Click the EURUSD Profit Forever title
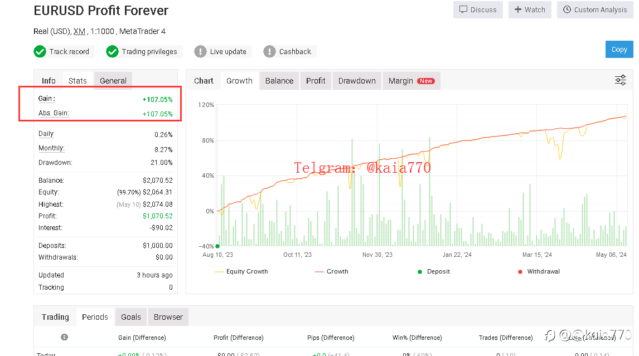Viewport: 639px width, 356px height. pos(101,11)
